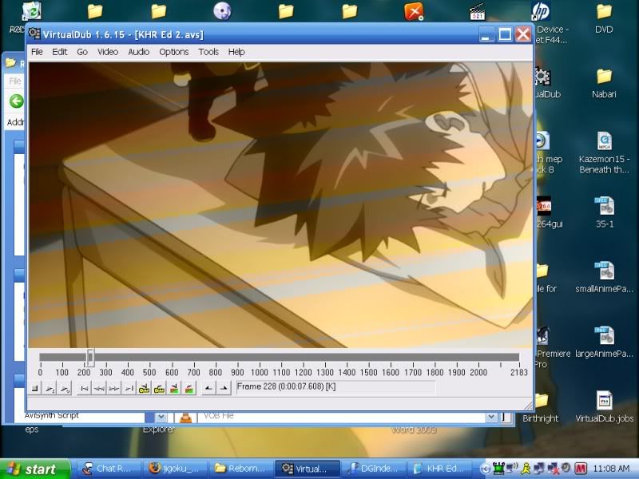Switch to the 'Reborn...' folder taskbar button
The image size is (639, 479).
241,469
